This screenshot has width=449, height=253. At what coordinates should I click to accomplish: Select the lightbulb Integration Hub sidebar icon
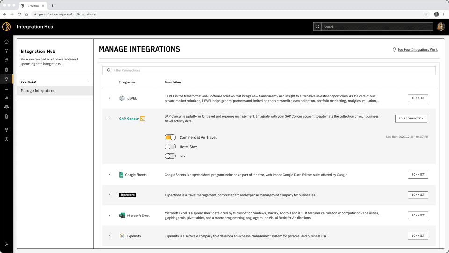(7, 79)
